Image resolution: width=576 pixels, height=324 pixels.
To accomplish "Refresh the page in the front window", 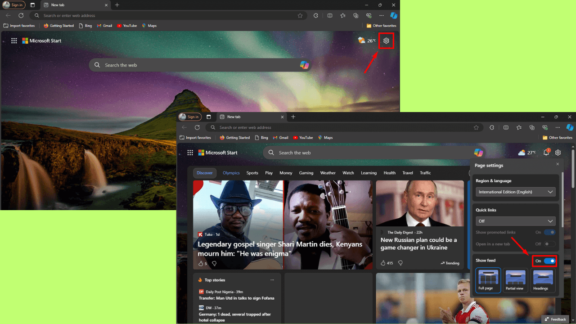I will click(197, 127).
